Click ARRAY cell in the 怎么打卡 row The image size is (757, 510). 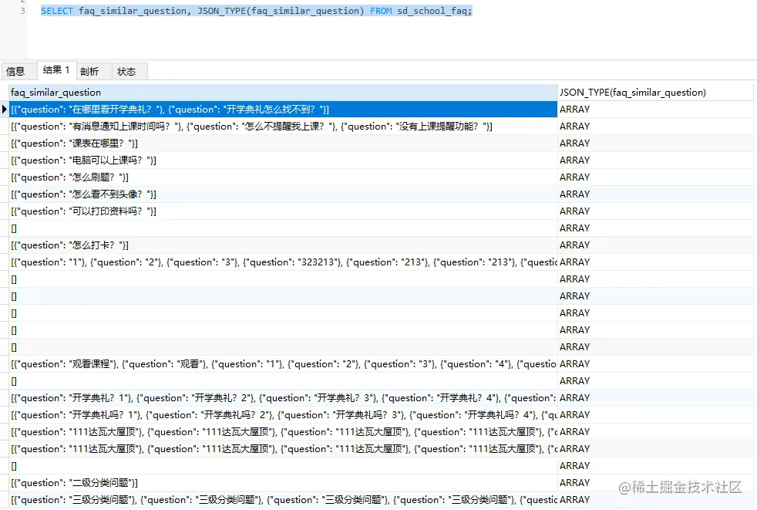pos(655,245)
